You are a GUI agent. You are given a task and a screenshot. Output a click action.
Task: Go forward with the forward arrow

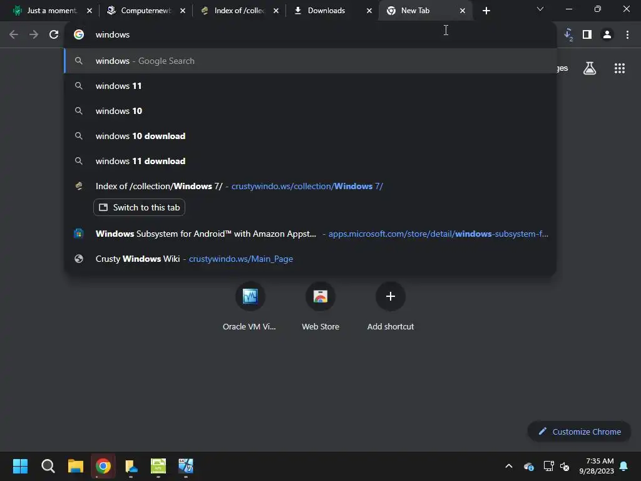click(34, 35)
